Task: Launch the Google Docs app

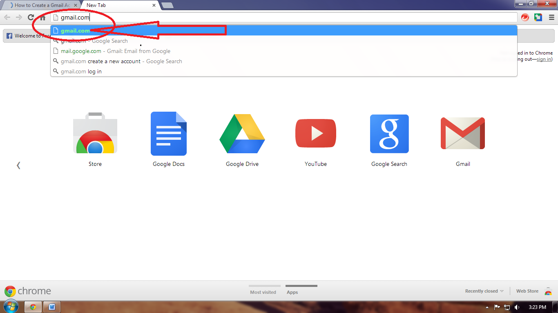Action: tap(169, 134)
